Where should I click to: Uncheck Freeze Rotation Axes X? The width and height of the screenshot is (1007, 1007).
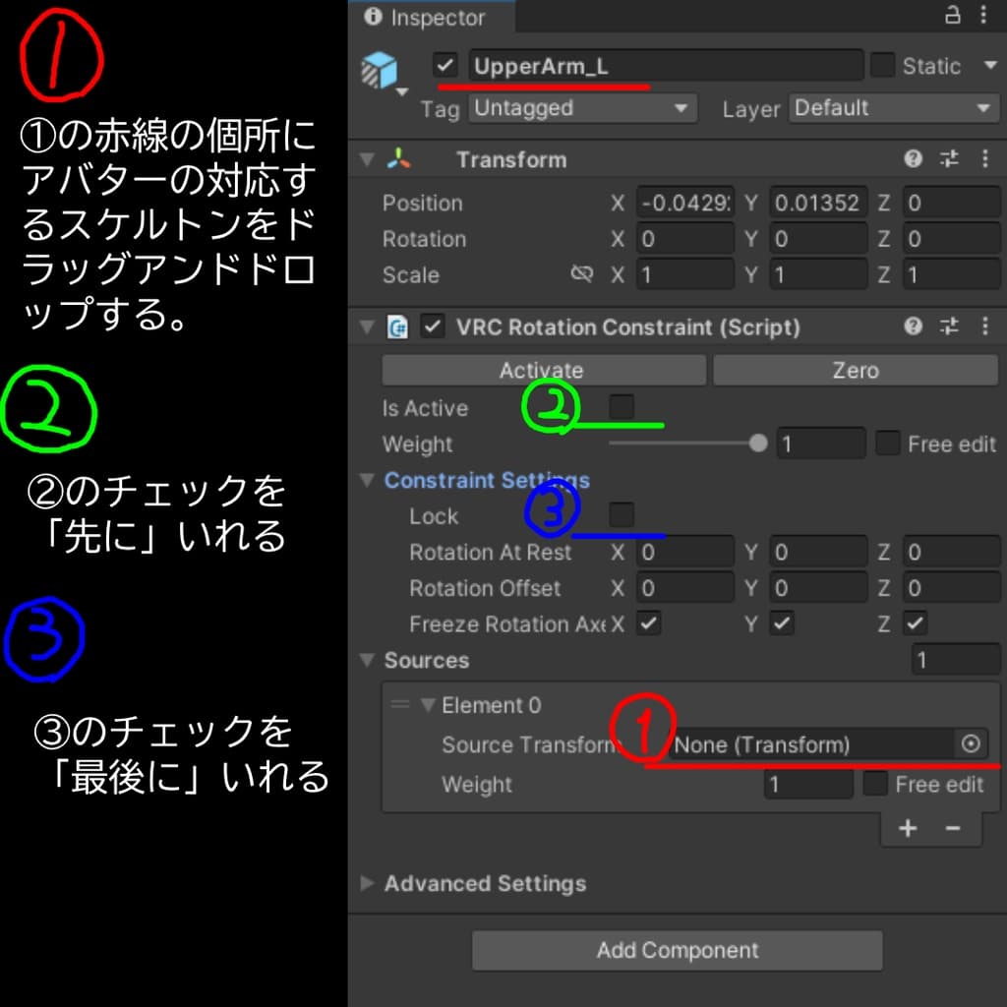pos(649,622)
